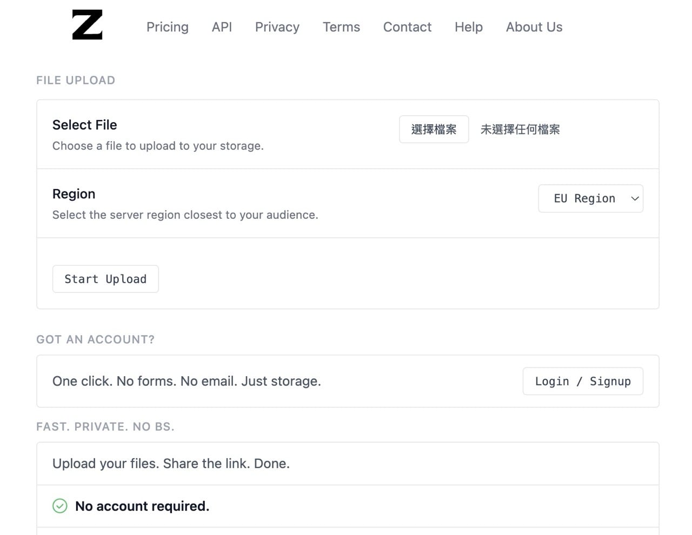Click the Select File section heading
The image size is (692, 535).
pyautogui.click(x=84, y=125)
